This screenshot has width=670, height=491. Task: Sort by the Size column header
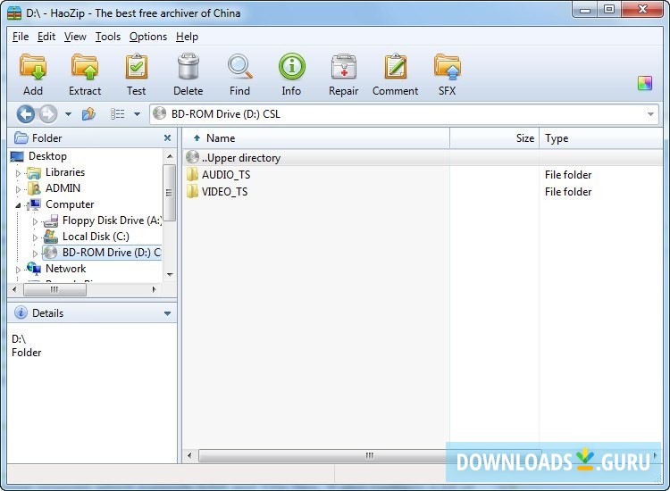494,138
